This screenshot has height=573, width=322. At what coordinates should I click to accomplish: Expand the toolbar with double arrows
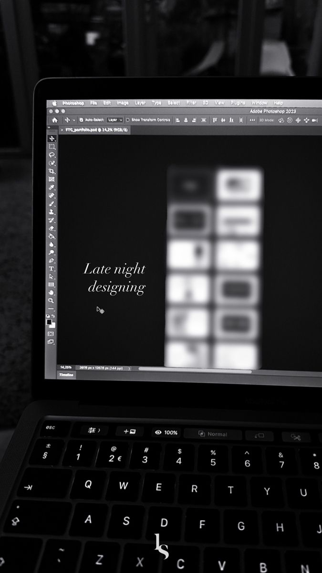click(49, 128)
